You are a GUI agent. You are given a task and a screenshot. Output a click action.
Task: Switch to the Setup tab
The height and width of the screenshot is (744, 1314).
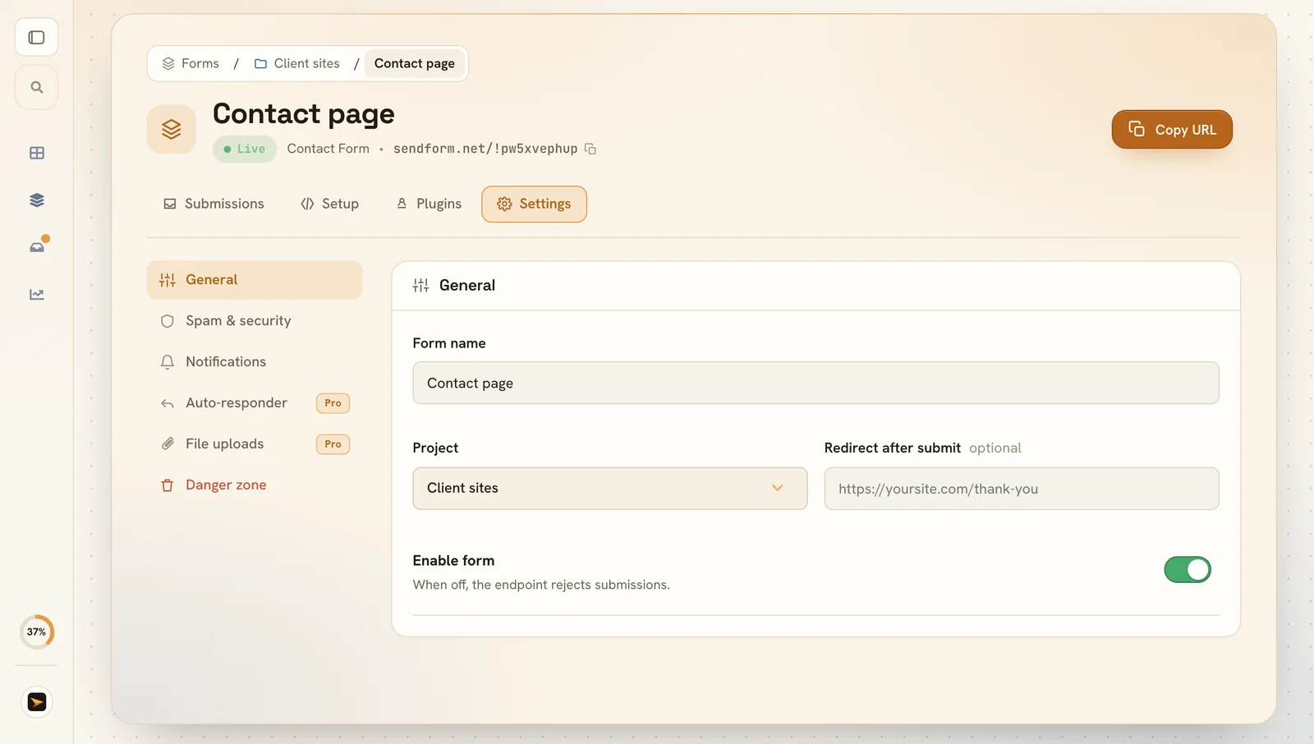(x=330, y=204)
